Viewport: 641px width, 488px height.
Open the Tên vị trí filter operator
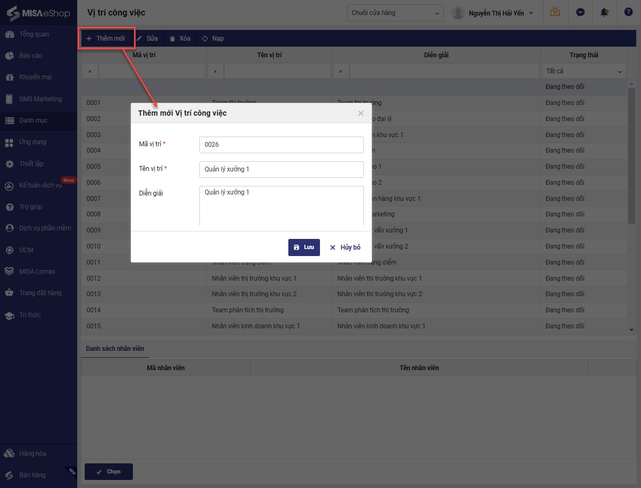[215, 71]
